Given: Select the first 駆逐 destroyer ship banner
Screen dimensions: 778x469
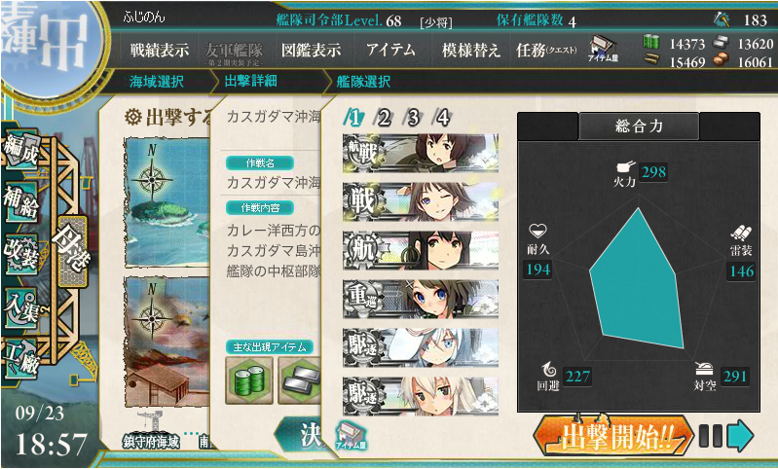Looking at the screenshot, I should [421, 347].
